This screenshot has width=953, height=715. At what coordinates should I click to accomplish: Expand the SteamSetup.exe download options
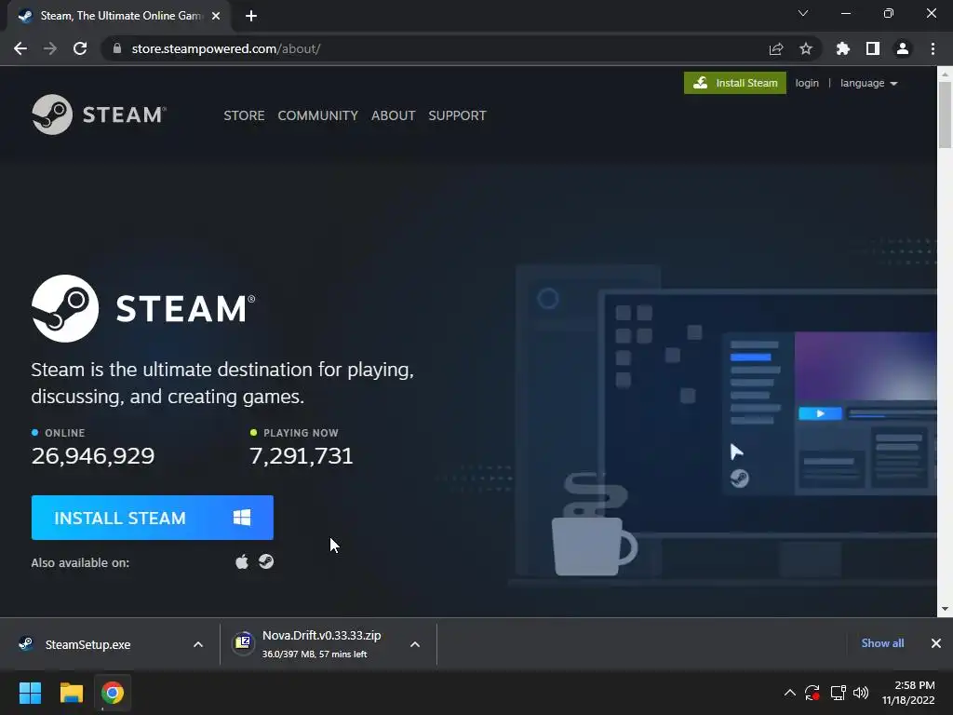coord(198,644)
